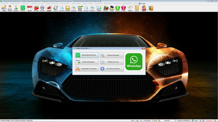Click the Ins status bar indicator

coord(141,121)
